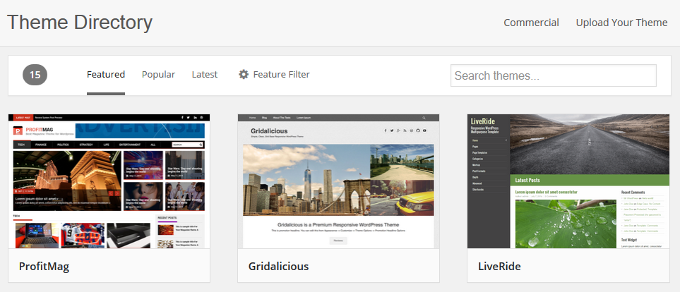Click the ProfitMag theme name
This screenshot has width=680, height=292.
44,266
